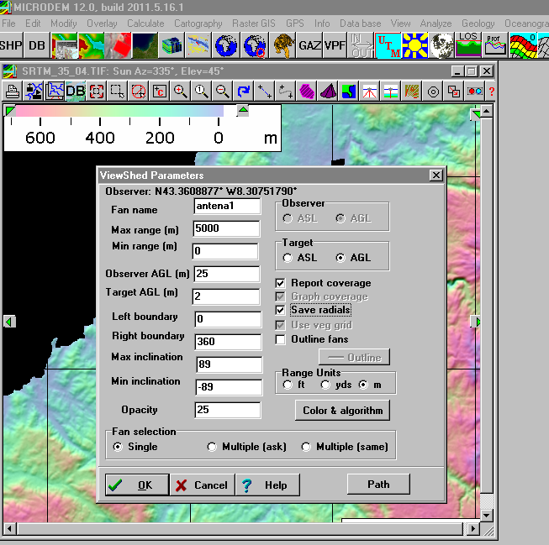Open the Analyze menu
The height and width of the screenshot is (545, 549).
click(436, 24)
